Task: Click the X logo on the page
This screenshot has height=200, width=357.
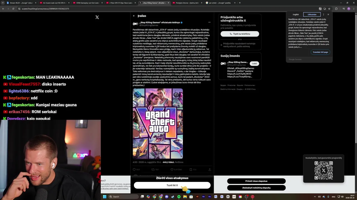Action: pyautogui.click(x=97, y=17)
